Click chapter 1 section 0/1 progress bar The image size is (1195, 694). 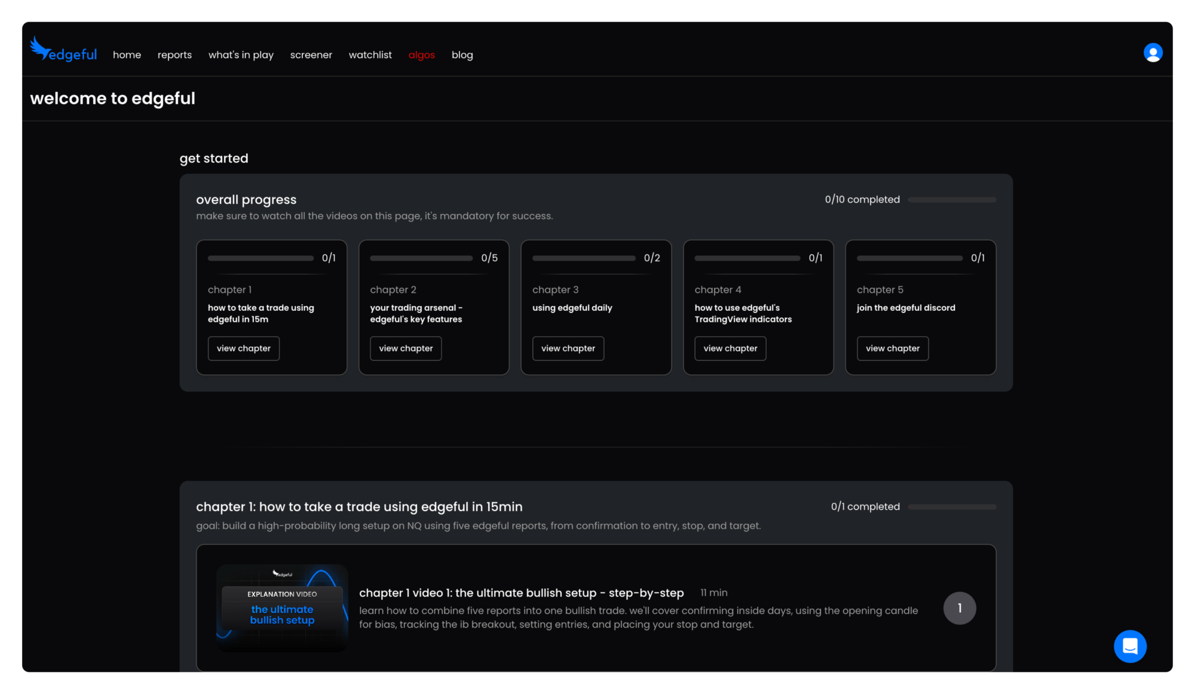click(x=952, y=507)
